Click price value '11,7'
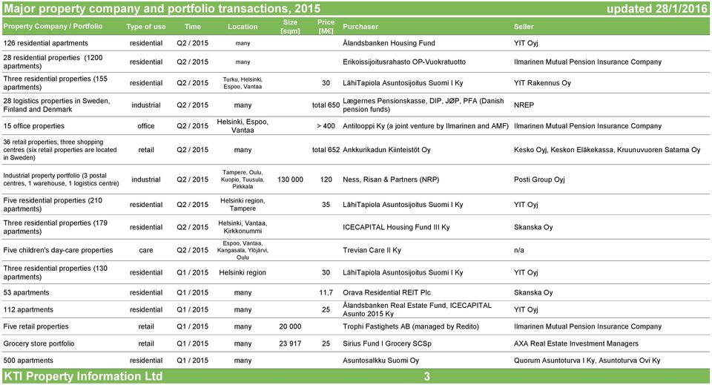The width and height of the screenshot is (712, 385). point(326,293)
